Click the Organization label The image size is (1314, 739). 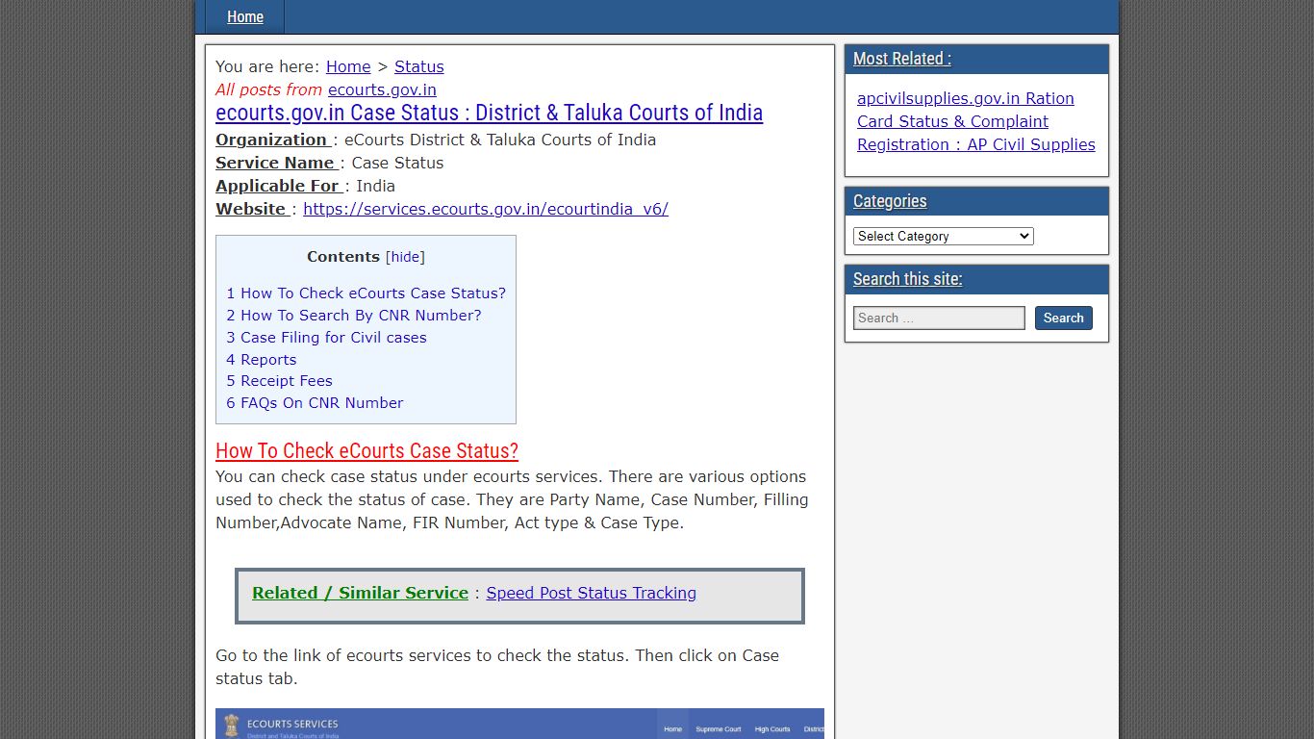coord(271,140)
